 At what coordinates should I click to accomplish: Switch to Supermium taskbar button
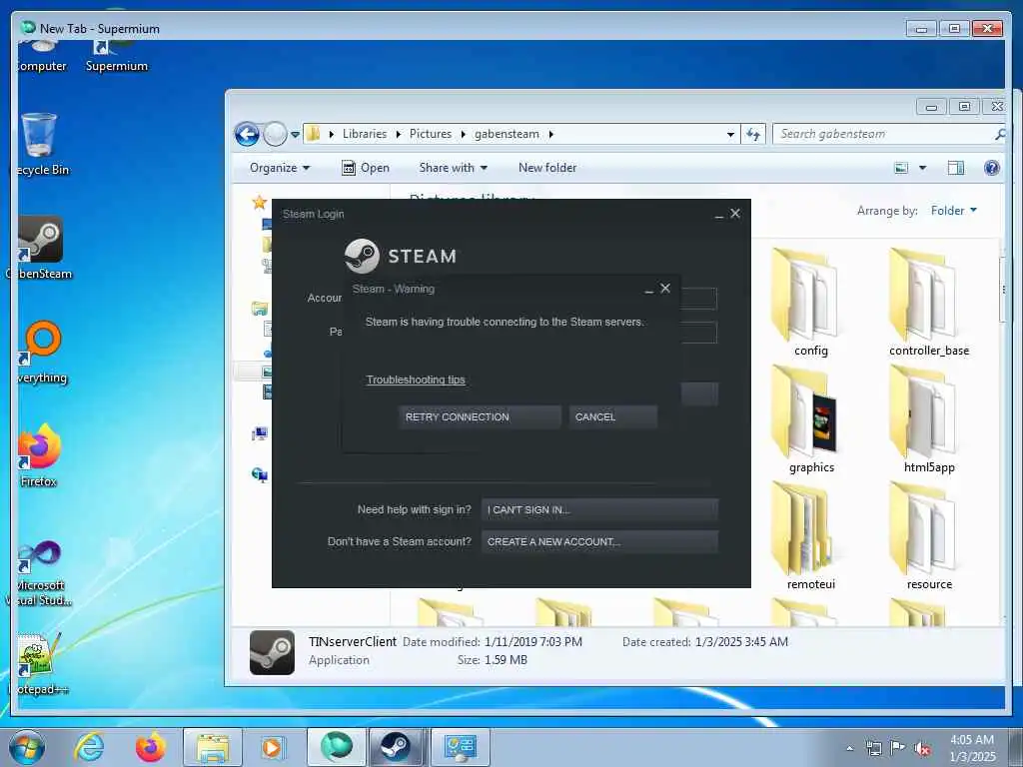pos(337,747)
